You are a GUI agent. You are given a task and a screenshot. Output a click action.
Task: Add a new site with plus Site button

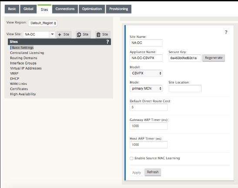click(x=64, y=34)
